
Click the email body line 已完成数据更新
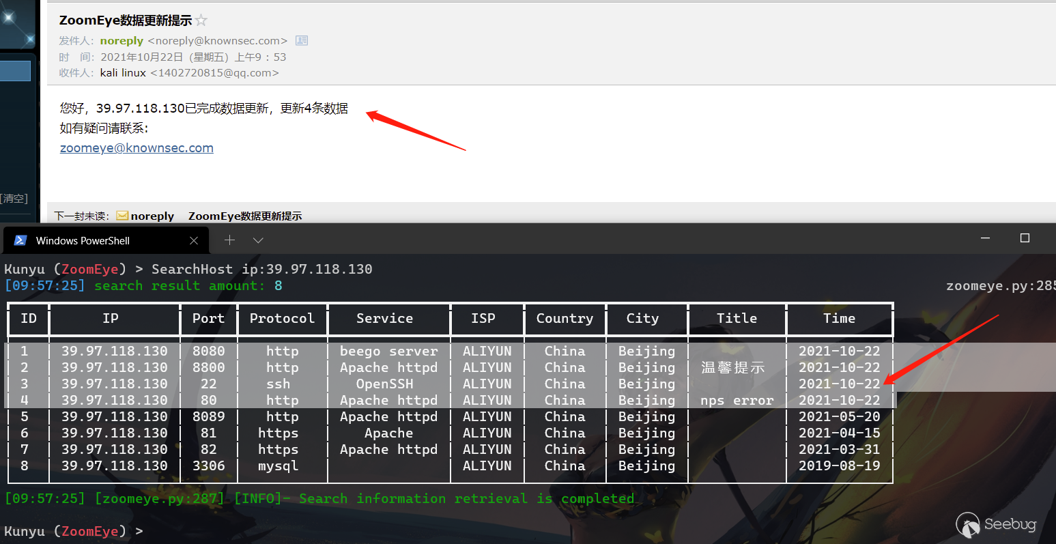point(204,109)
